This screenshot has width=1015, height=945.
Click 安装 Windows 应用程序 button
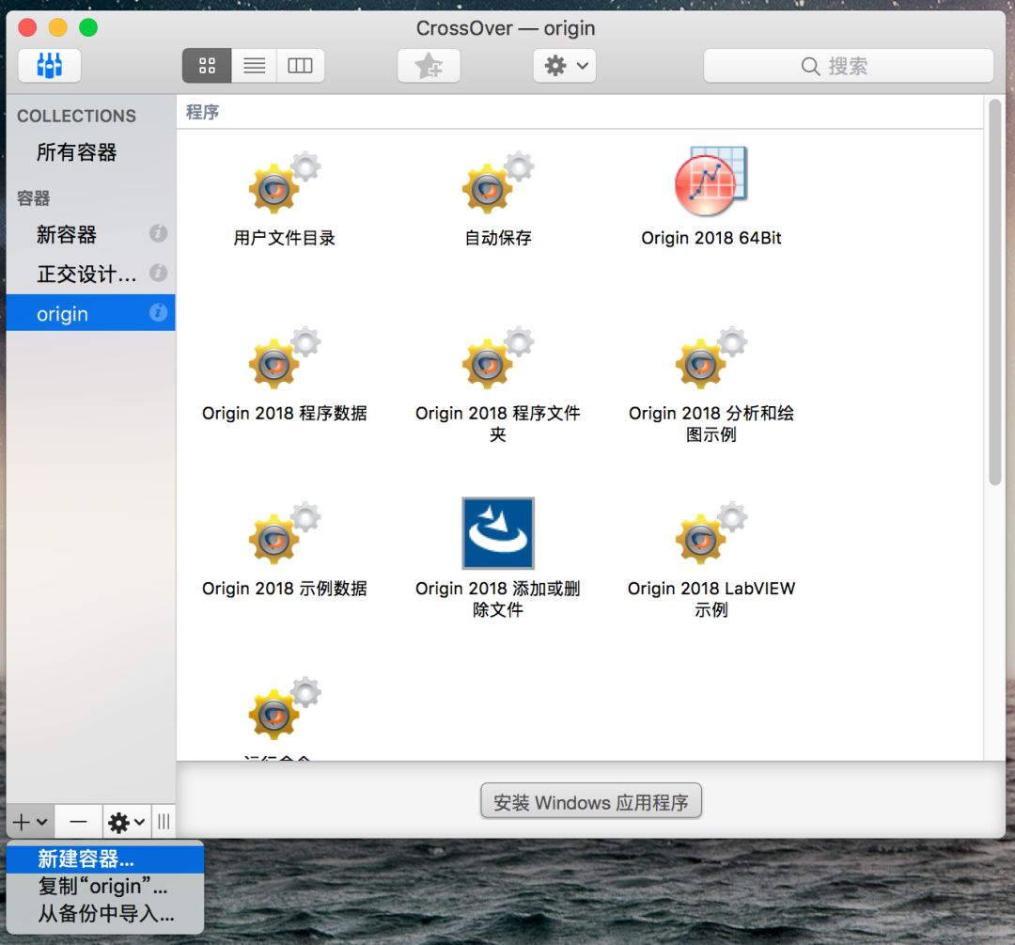(591, 802)
